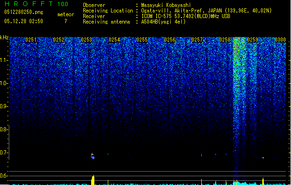
Task: Click the 0256 time marker
Action: pyautogui.click(x=170, y=40)
